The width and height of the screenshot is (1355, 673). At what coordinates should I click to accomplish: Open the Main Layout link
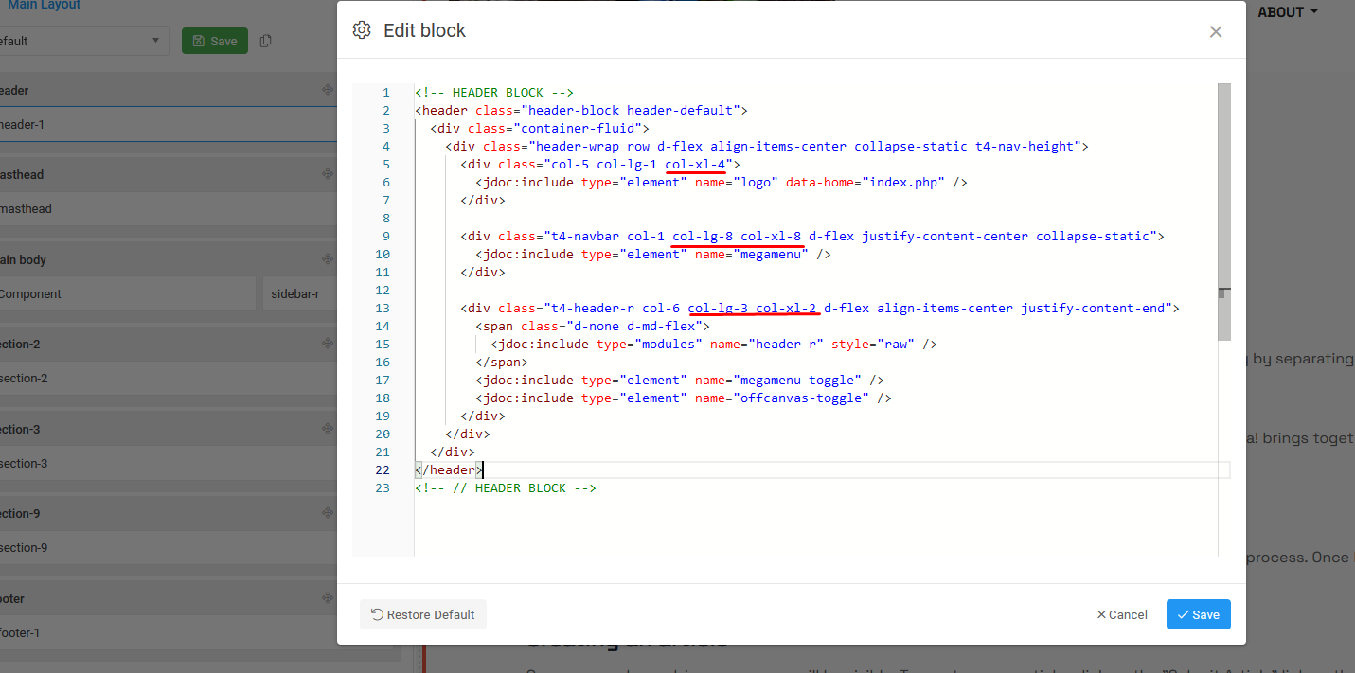pyautogui.click(x=44, y=6)
